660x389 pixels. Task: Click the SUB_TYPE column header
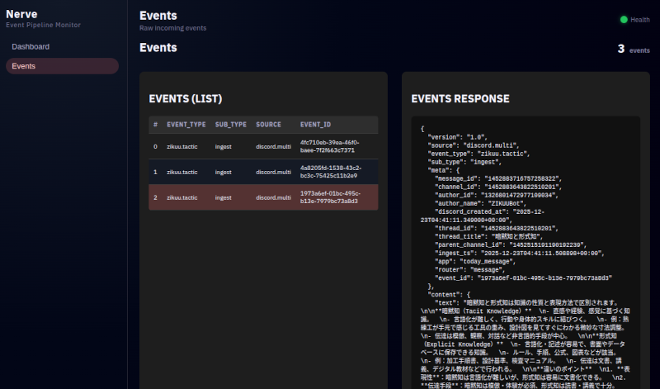[231, 125]
